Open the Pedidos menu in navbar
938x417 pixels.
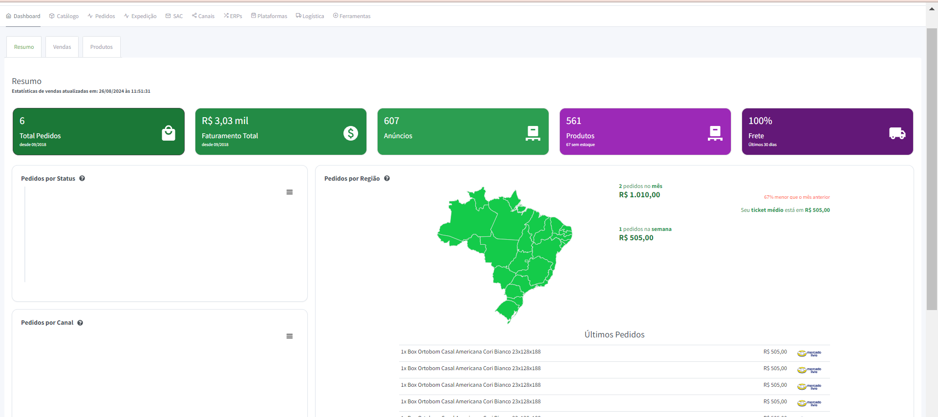tap(101, 16)
